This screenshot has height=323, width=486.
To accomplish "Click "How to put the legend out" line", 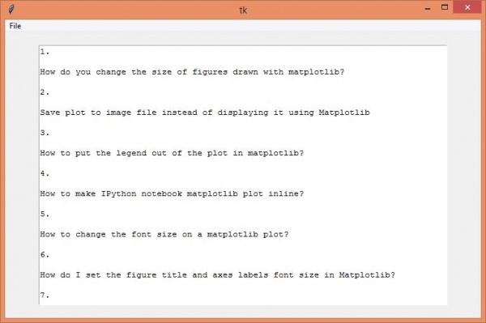I will tap(172, 153).
